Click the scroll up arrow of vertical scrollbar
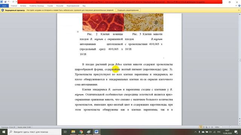 239,14
